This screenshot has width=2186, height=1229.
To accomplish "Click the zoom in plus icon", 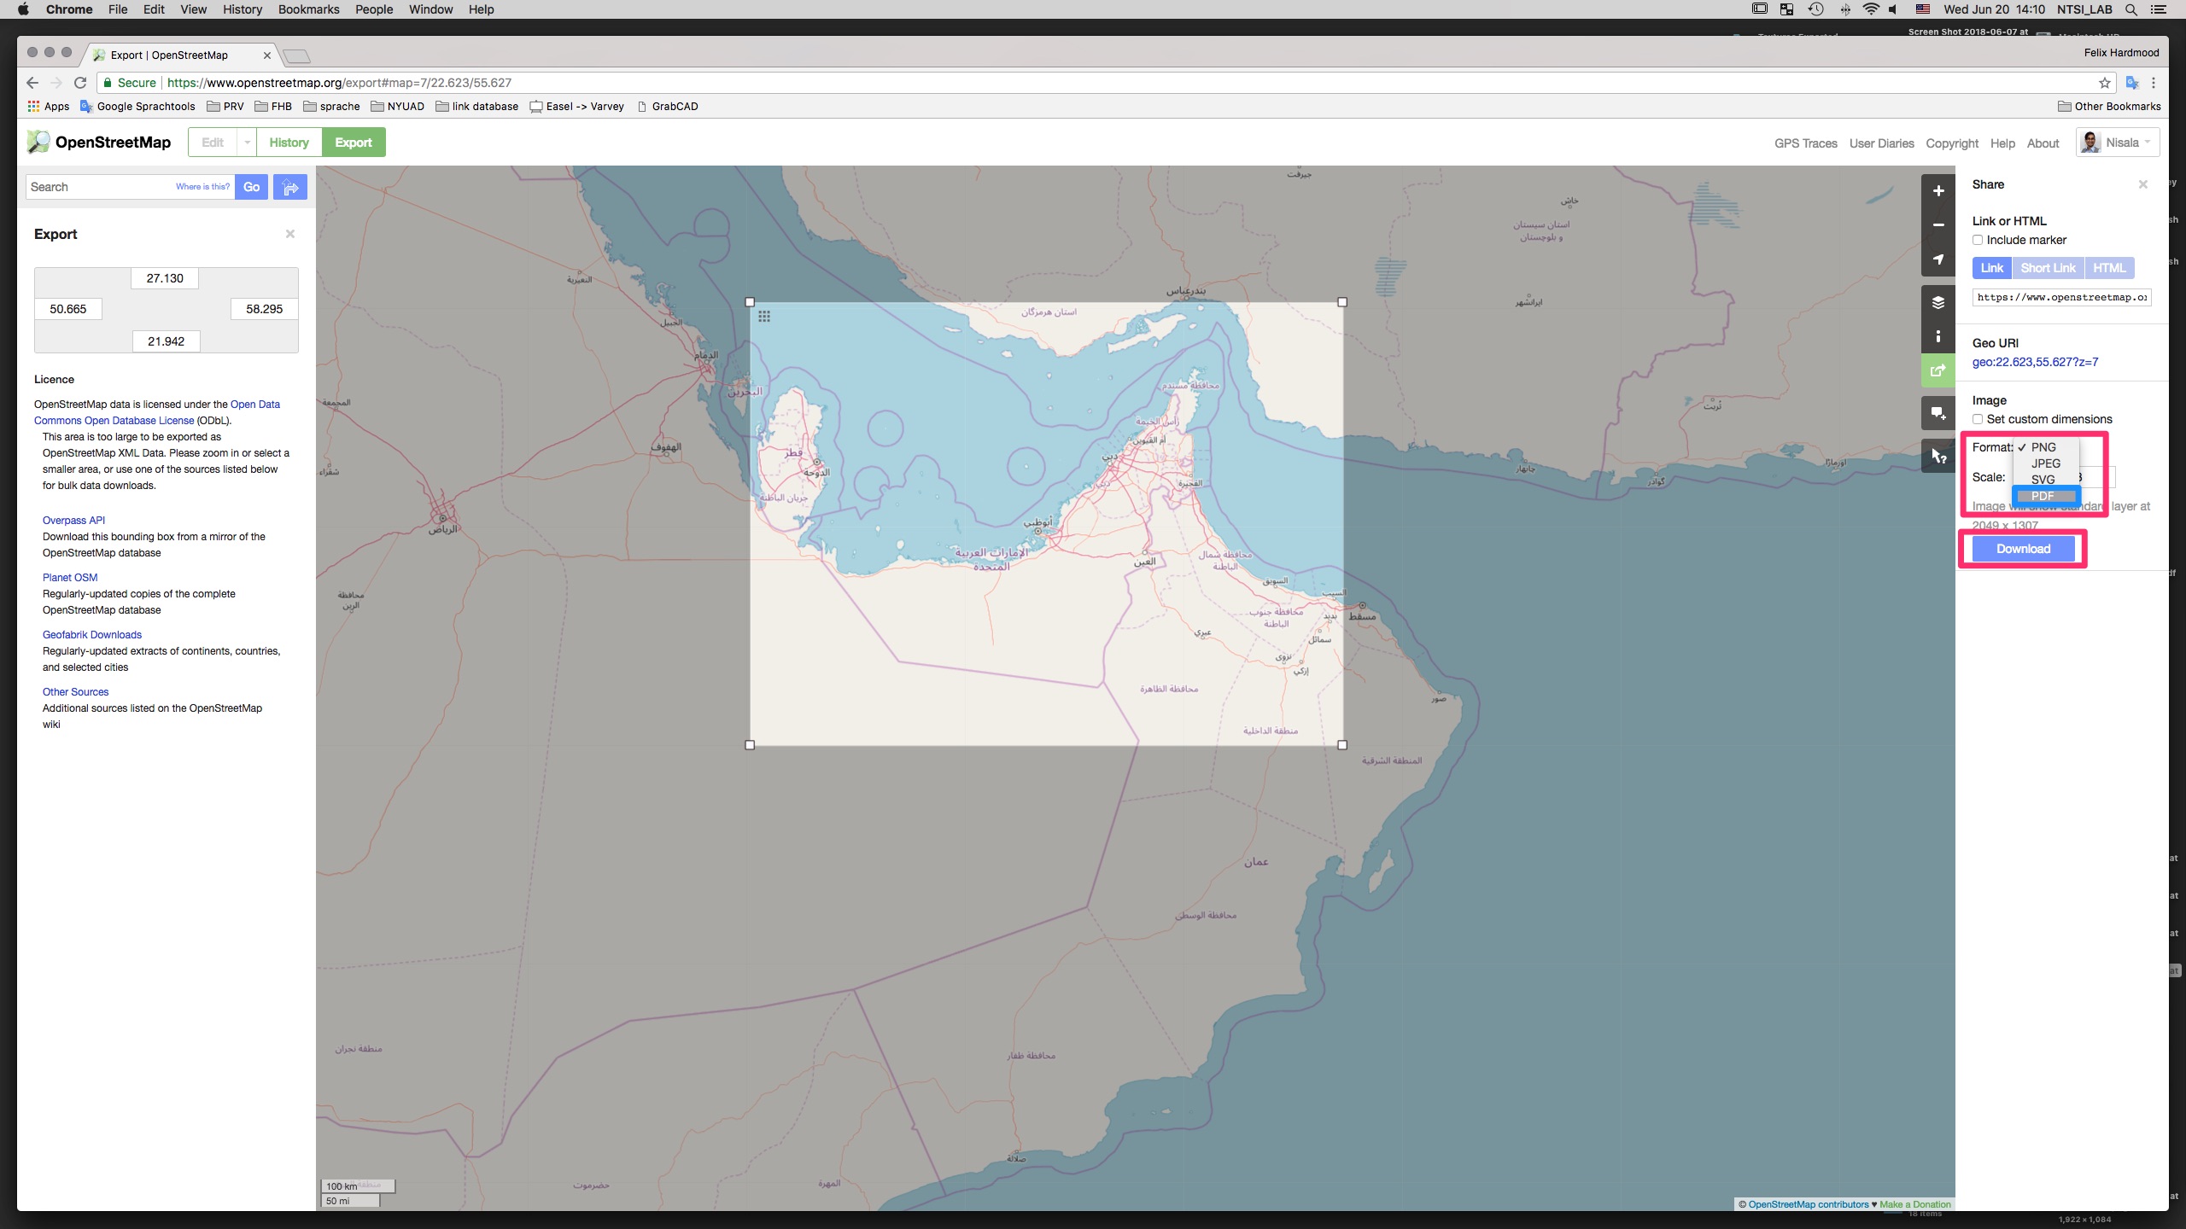I will click(x=1938, y=191).
